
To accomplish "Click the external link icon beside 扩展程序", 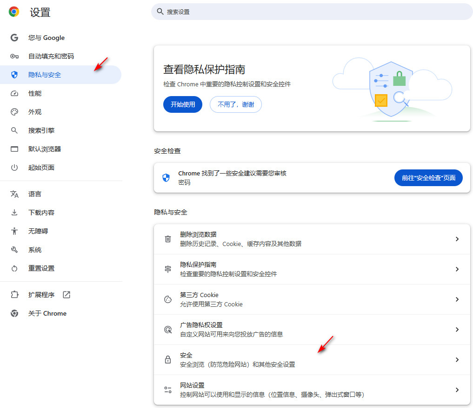I will [x=67, y=294].
